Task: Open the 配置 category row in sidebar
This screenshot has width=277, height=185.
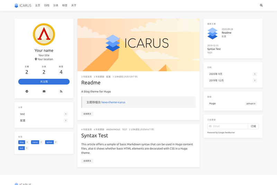Action: click(x=44, y=120)
